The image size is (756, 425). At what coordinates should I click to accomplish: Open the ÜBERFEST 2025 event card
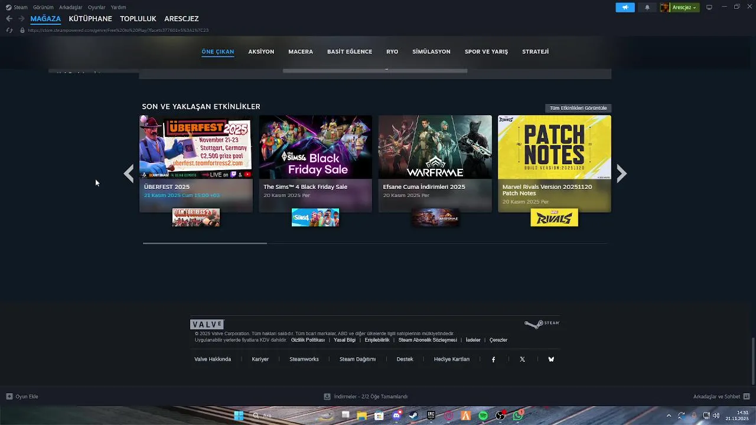coord(196,164)
